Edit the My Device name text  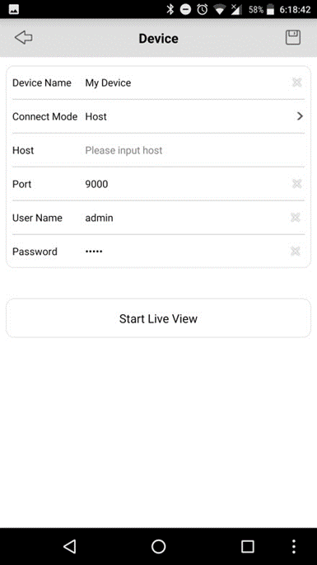(108, 82)
